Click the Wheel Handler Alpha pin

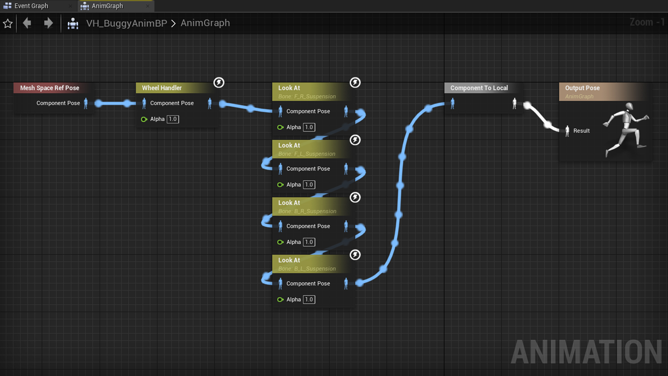click(144, 119)
